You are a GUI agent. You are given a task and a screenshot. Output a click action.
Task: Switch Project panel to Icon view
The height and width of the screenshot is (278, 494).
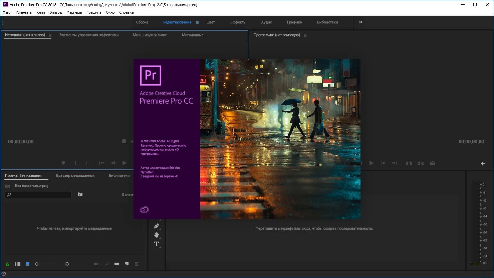coord(28,264)
